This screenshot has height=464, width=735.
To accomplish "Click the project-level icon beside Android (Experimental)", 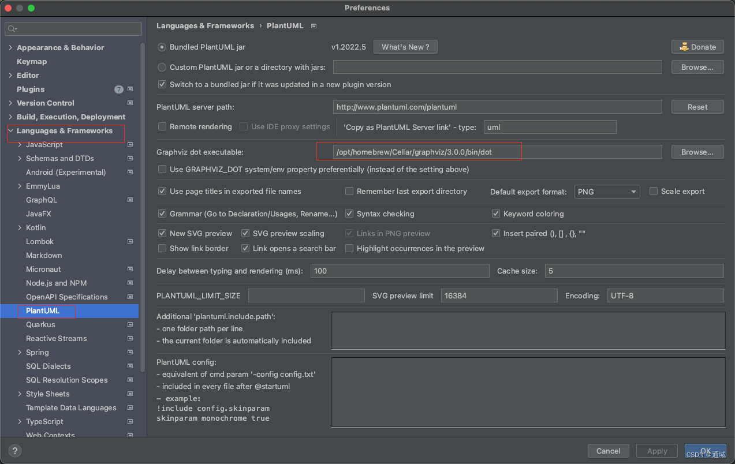I will coord(130,172).
